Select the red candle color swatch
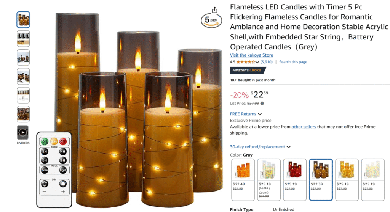Image resolution: width=390 pixels, height=212 pixels. click(295, 180)
